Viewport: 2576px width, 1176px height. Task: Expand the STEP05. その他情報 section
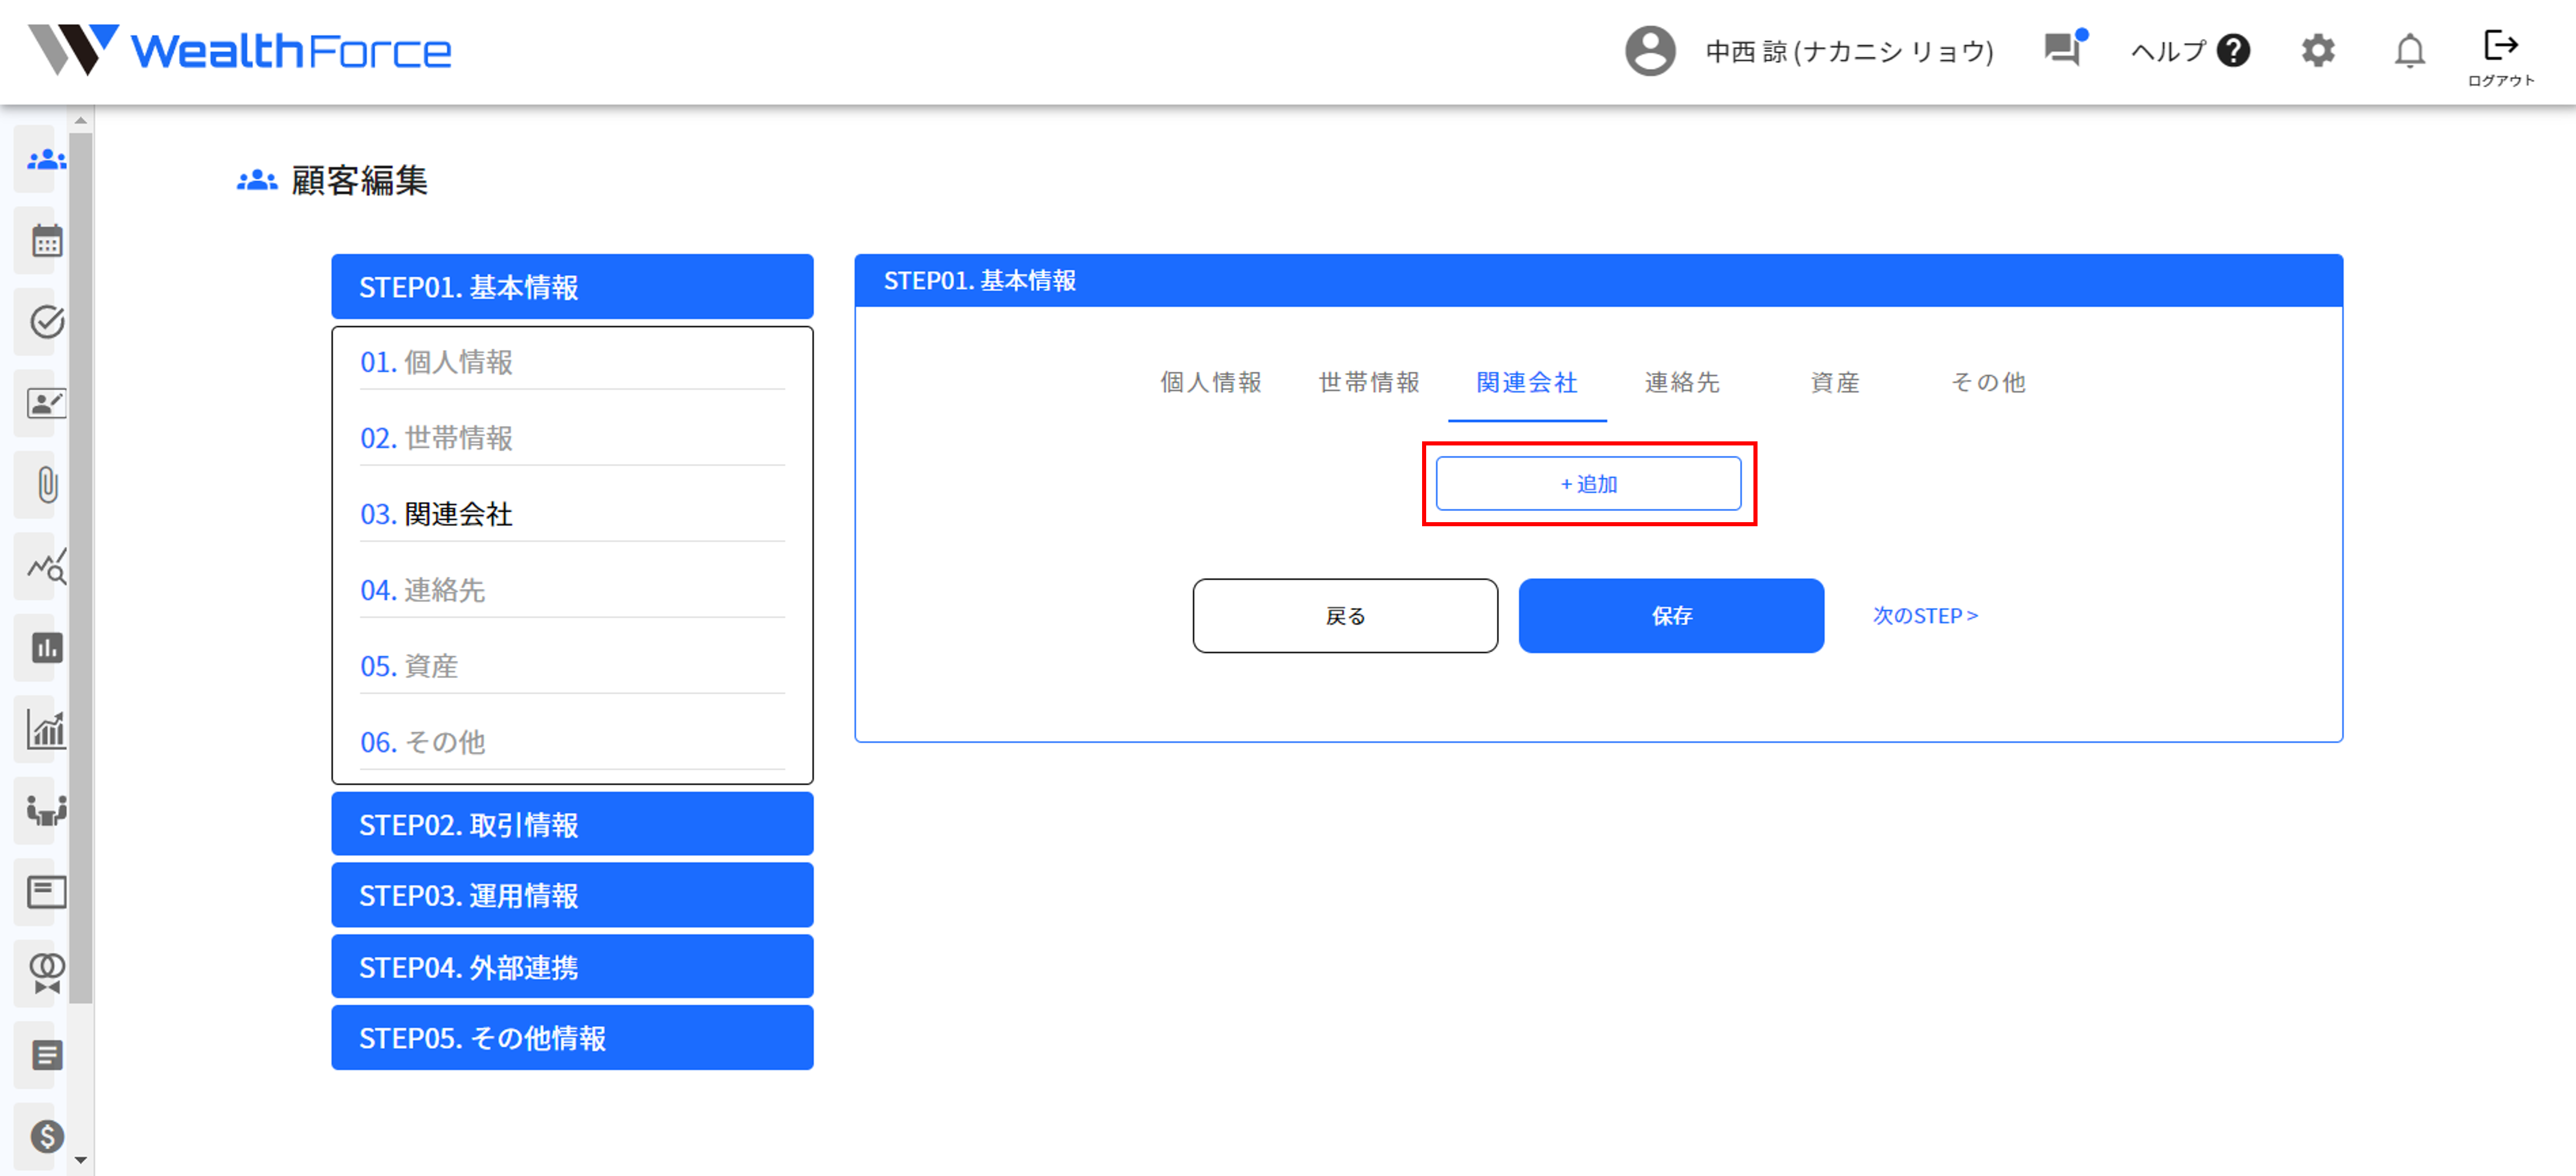[572, 1038]
